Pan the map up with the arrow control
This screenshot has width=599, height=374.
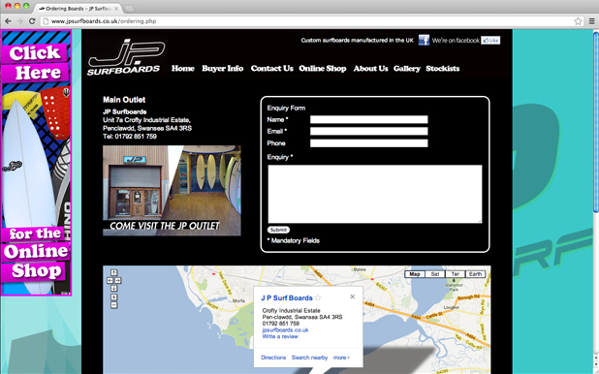[x=113, y=273]
